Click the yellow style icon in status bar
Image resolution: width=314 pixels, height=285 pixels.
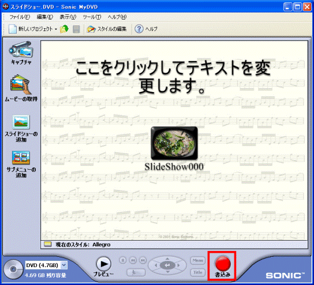click(47, 244)
